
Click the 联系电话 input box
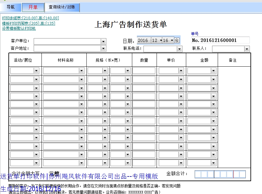point(160,49)
